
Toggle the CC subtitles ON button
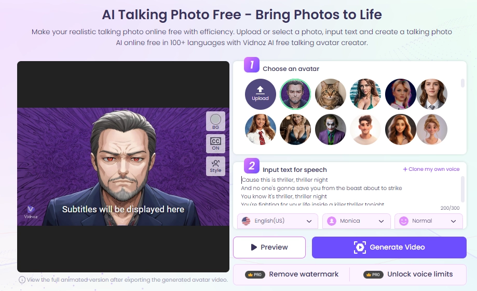[x=215, y=143]
